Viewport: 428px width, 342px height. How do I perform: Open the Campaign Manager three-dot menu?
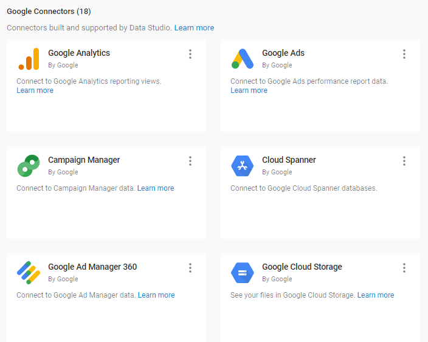tap(190, 161)
